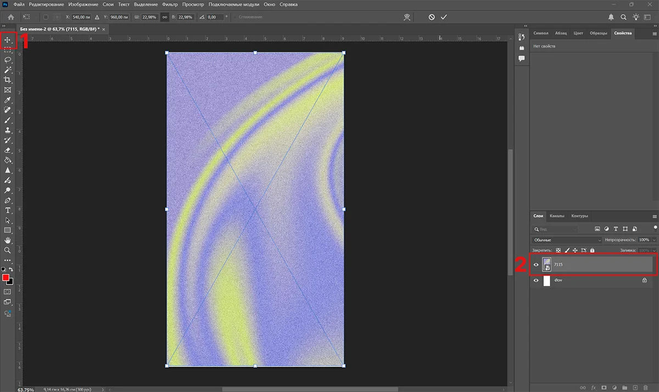Toggle lock all for the layer
Viewport: 659px width, 392px height.
592,250
